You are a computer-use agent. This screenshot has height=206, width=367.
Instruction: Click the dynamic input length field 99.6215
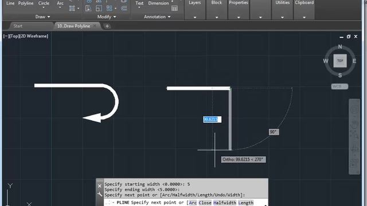pos(212,120)
